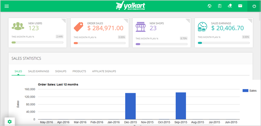261x126 pixels.
Task: Click the New Shops storefront icon
Action: coord(141,27)
